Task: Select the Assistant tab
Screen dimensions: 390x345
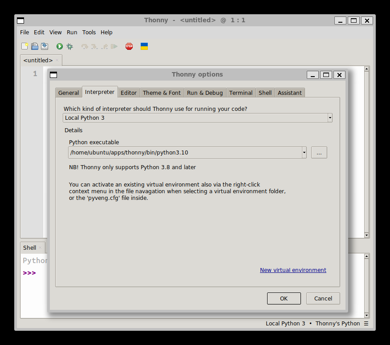Action: [290, 93]
